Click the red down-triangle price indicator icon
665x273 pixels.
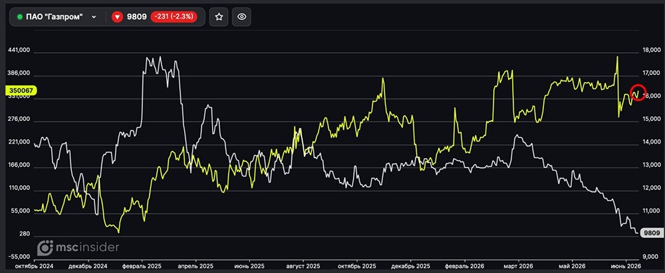coord(117,17)
